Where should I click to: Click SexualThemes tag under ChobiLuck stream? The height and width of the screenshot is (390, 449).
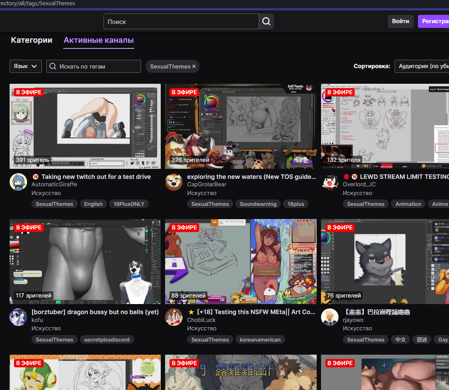[210, 340]
